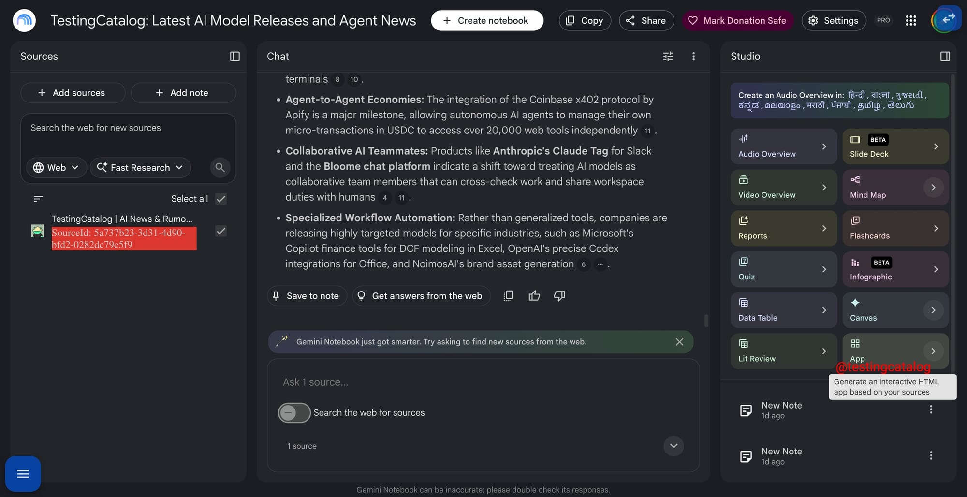Click citation 11 after USDC sentence
This screenshot has width=967, height=497.
point(647,131)
